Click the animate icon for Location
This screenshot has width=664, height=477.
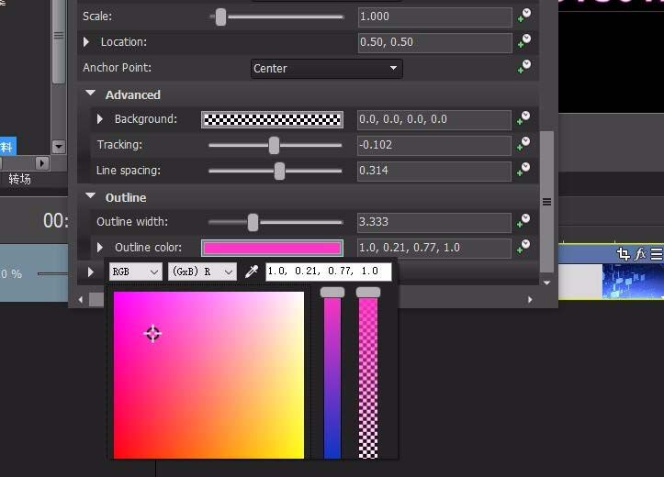point(523,42)
